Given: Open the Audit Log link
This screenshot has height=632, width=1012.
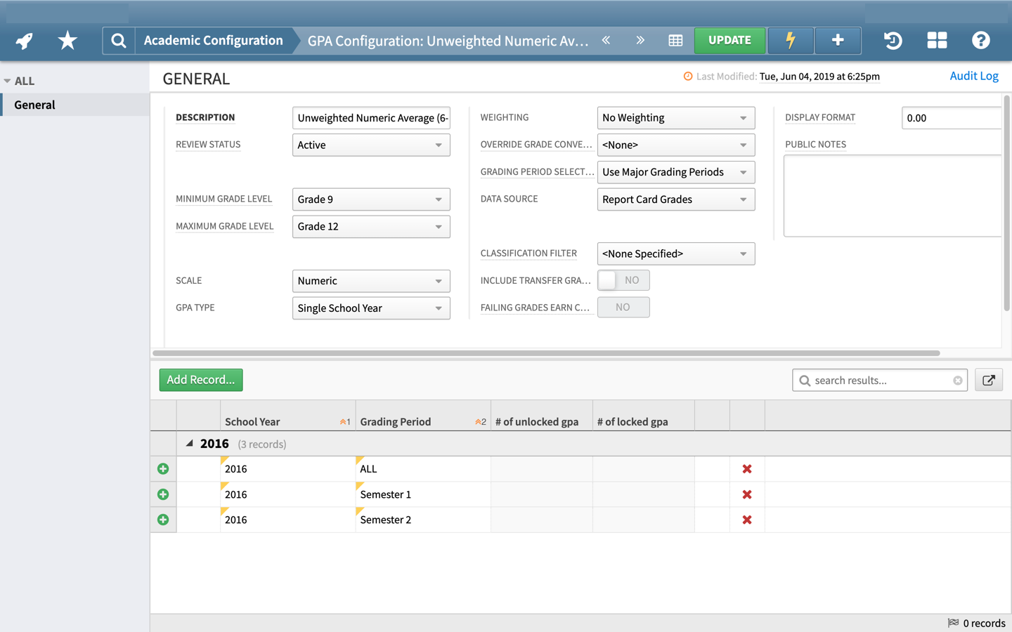Looking at the screenshot, I should tap(973, 76).
